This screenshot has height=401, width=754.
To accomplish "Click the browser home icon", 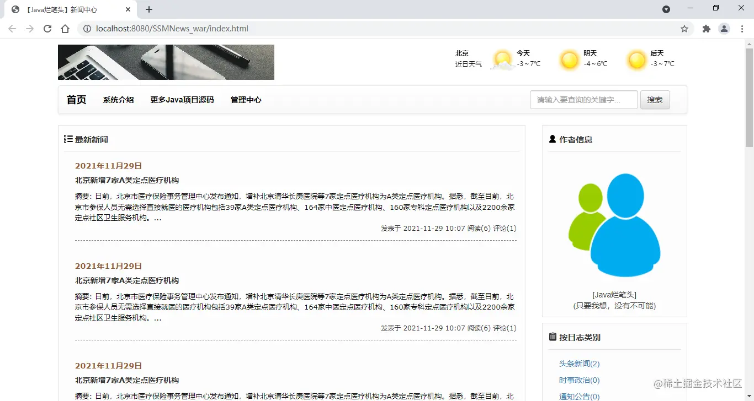I will [65, 29].
